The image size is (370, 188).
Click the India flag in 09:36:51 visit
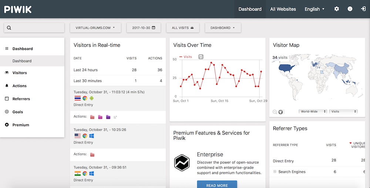[77, 173]
